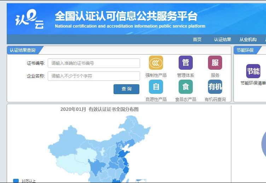Focus the 证书编号 input field
The height and width of the screenshot is (183, 266).
94,63
